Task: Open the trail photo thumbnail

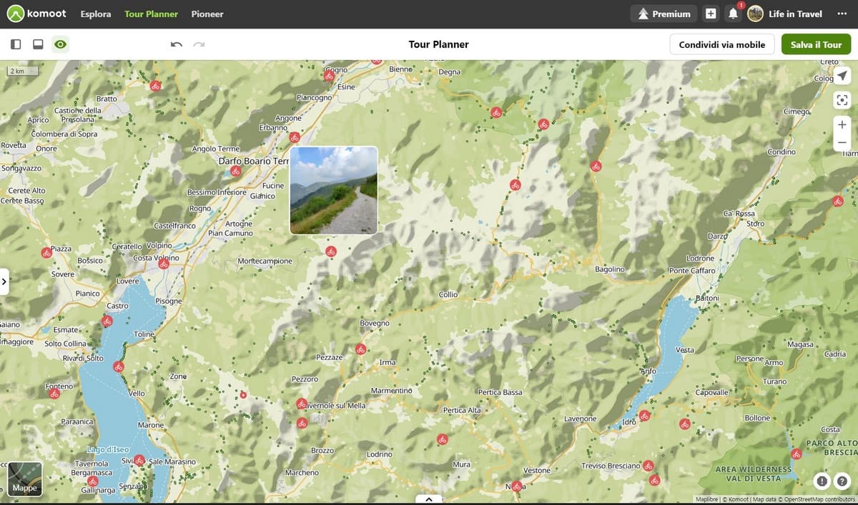Action: click(x=333, y=190)
